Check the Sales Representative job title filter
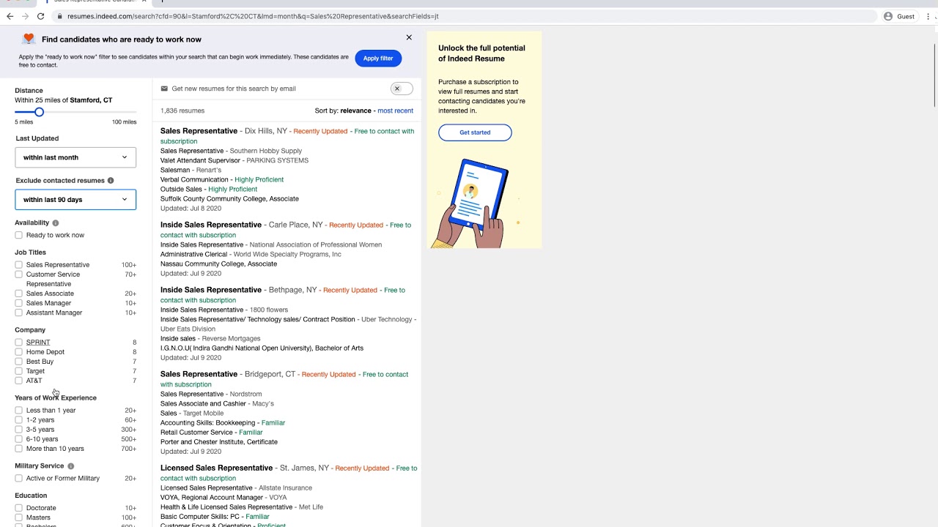This screenshot has width=938, height=527. (18, 265)
